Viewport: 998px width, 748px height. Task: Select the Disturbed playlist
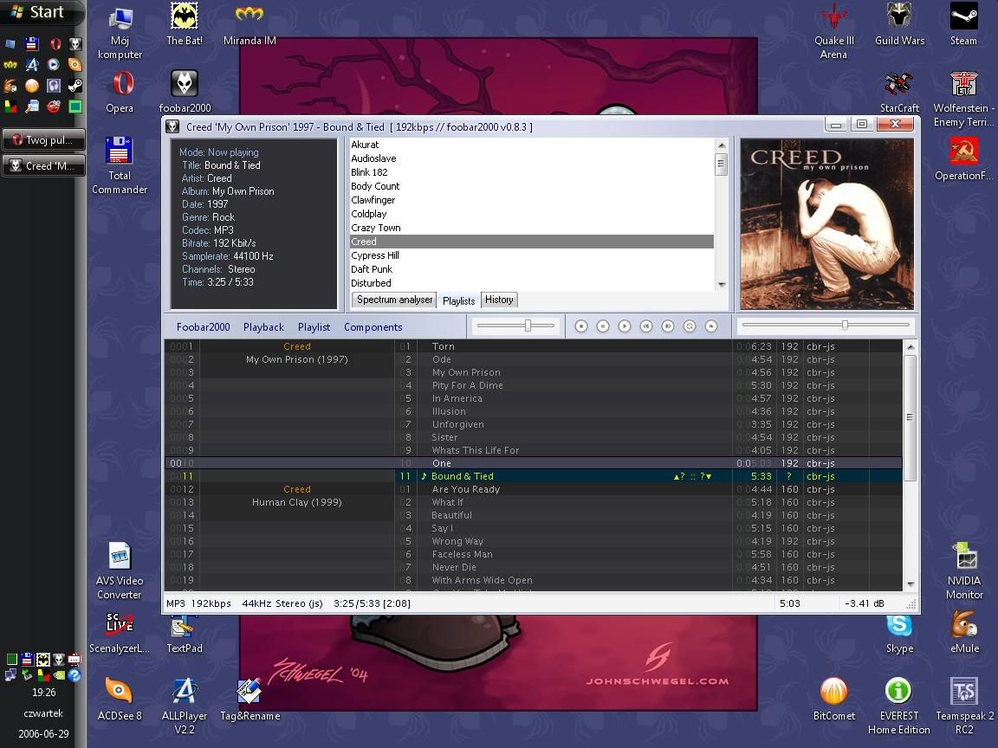531,283
